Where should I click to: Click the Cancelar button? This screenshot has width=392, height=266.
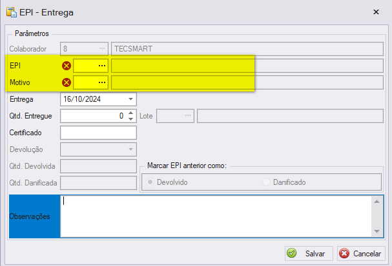[x=361, y=254]
